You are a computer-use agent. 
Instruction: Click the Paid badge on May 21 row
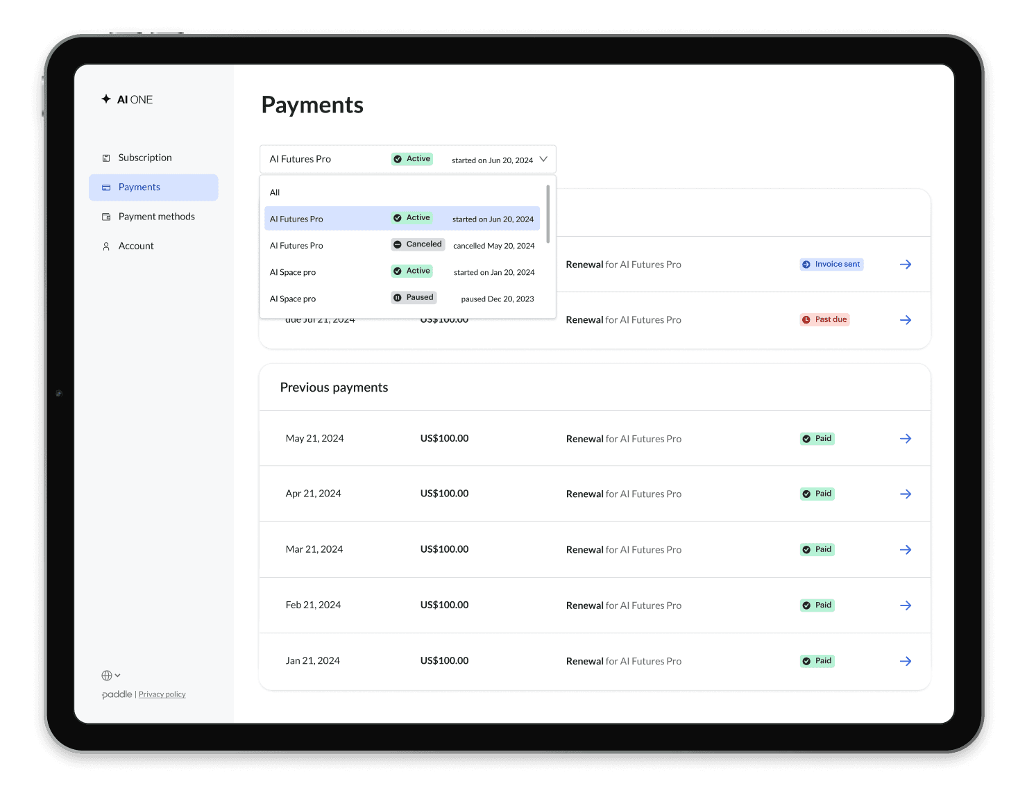tap(817, 439)
